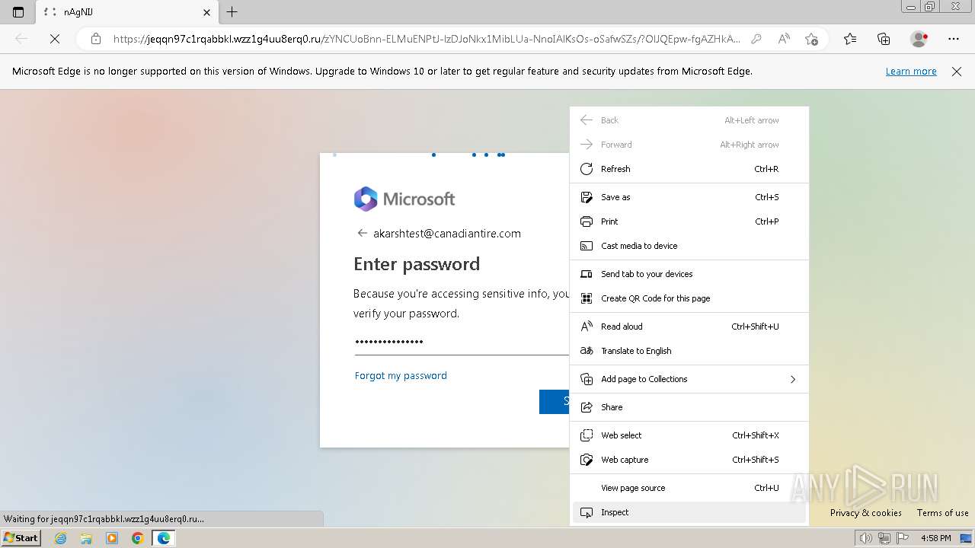Select Web select menu entry
The width and height of the screenshot is (975, 548).
coord(689,435)
